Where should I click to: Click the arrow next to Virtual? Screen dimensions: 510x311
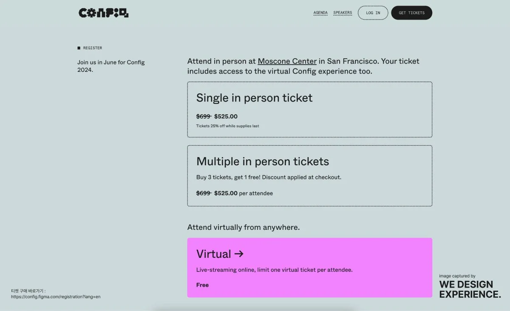239,254
